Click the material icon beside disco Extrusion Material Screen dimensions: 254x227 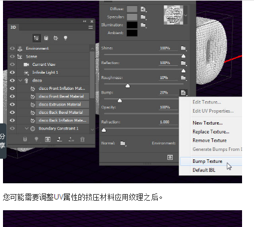coord(33,104)
